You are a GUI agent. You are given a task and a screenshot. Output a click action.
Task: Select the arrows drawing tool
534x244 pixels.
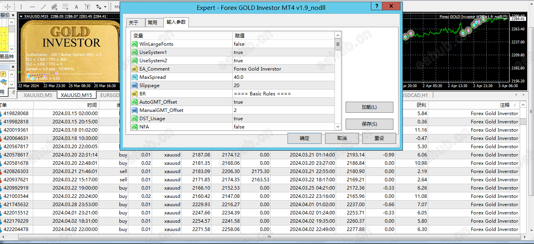click(98, 7)
